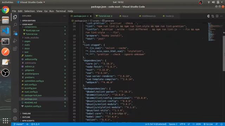This screenshot has width=225, height=126.
Task: Open the Terminal menu
Action: pyautogui.click(x=61, y=11)
